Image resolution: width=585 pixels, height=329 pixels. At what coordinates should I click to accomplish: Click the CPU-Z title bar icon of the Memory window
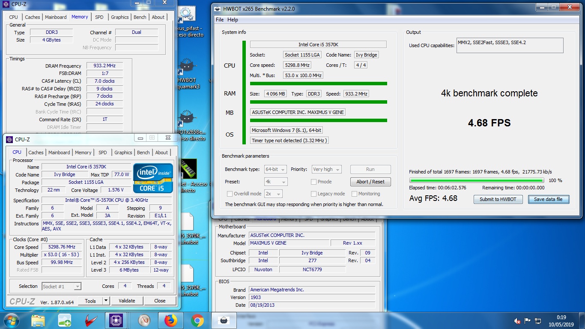pyautogui.click(x=5, y=4)
